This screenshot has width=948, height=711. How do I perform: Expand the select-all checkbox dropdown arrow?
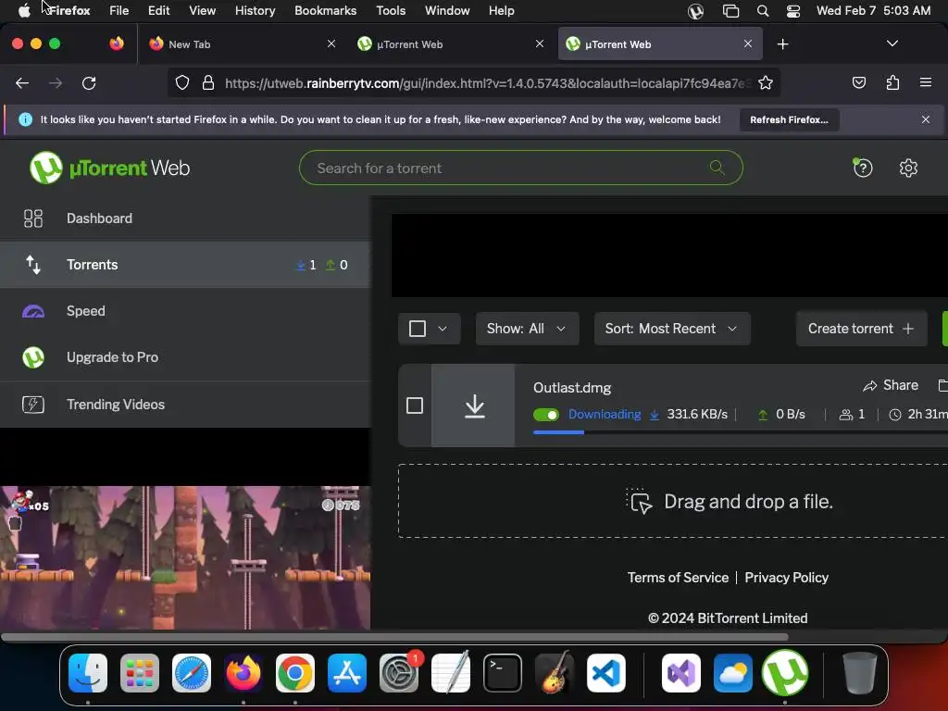(443, 329)
